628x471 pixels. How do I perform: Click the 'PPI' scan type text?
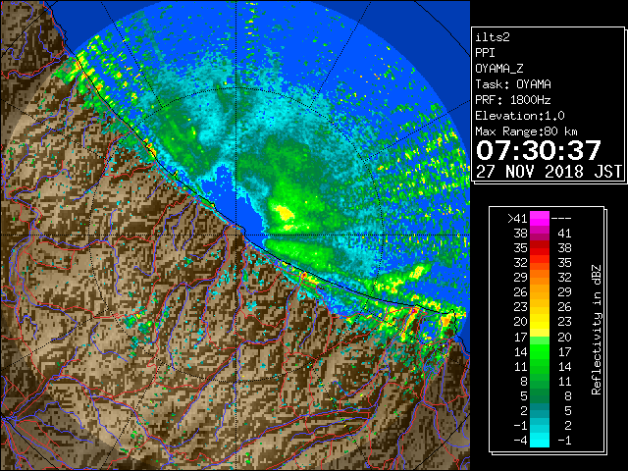pyautogui.click(x=485, y=53)
